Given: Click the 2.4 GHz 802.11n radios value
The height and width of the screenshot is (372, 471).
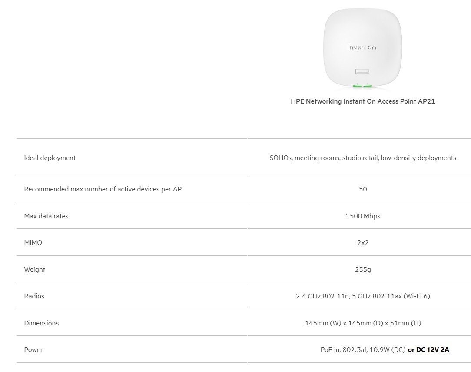Looking at the screenshot, I should 363,296.
